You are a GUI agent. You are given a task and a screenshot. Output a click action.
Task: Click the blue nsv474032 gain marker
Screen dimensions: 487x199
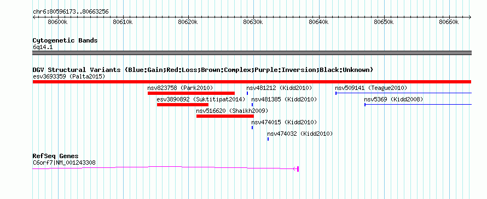coord(268,139)
